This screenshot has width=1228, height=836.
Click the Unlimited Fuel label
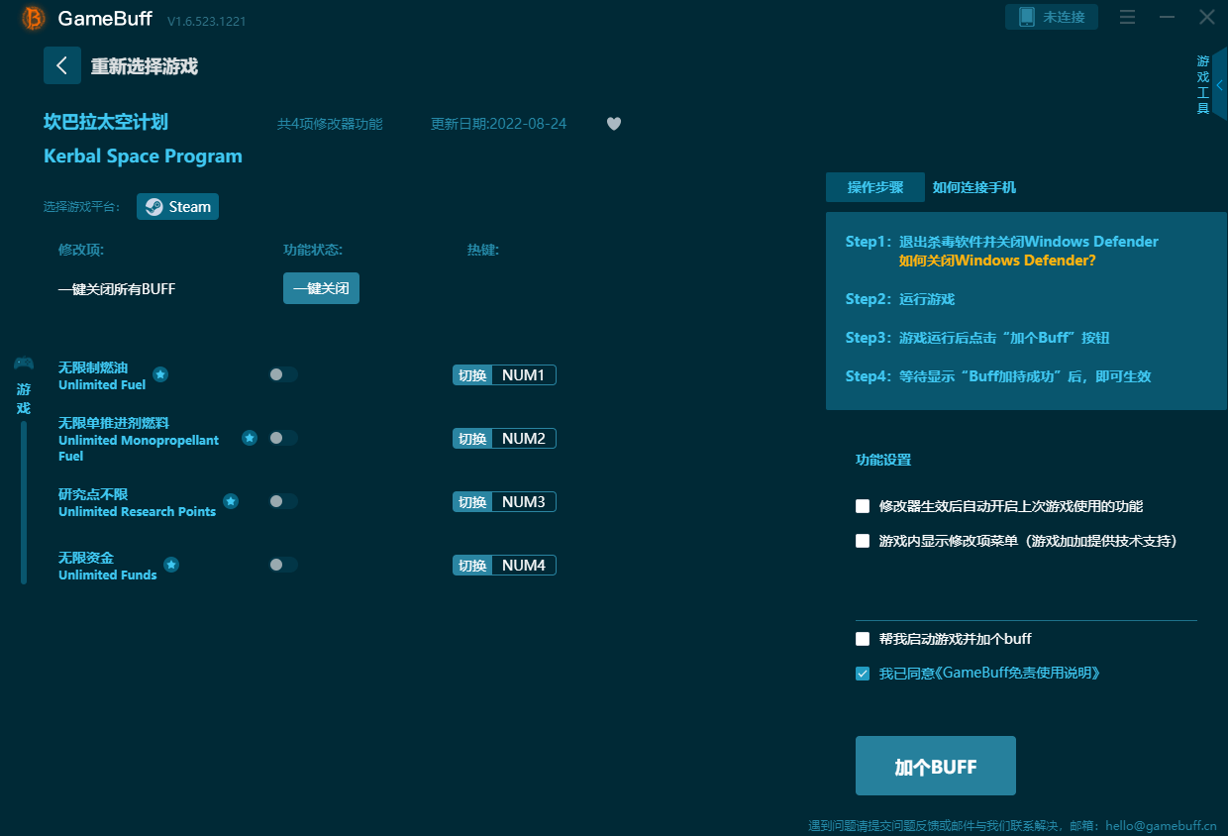tap(102, 384)
